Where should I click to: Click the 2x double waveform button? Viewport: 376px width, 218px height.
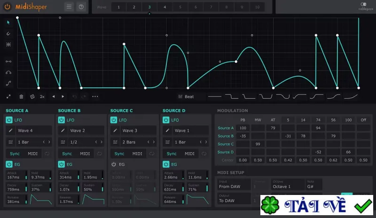[x=42, y=97]
